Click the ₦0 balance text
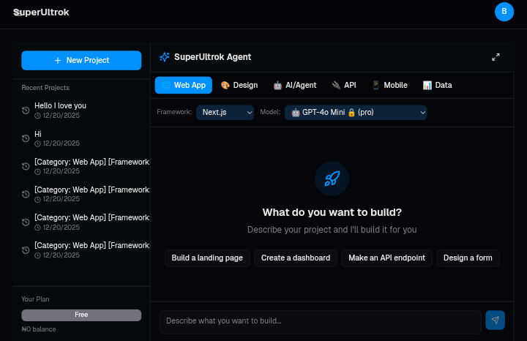Screen dimensions: 527x341 pos(39,329)
